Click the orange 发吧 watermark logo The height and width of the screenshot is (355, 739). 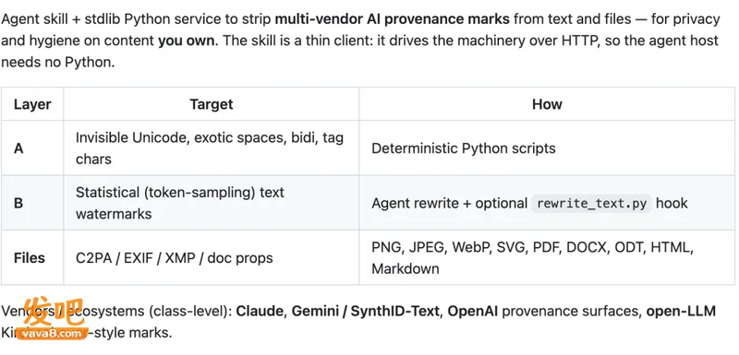point(54,312)
